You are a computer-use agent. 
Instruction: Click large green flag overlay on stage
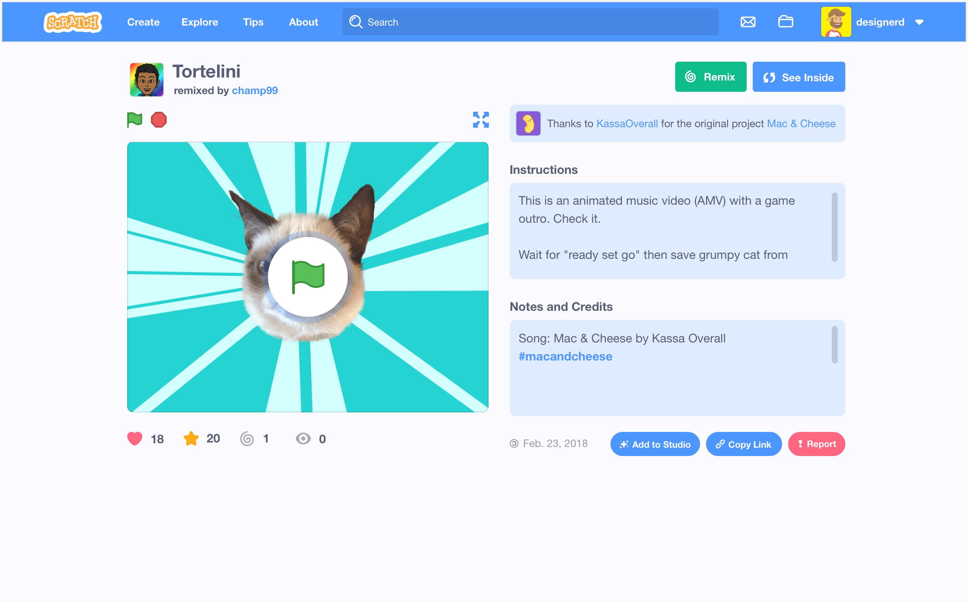(308, 277)
